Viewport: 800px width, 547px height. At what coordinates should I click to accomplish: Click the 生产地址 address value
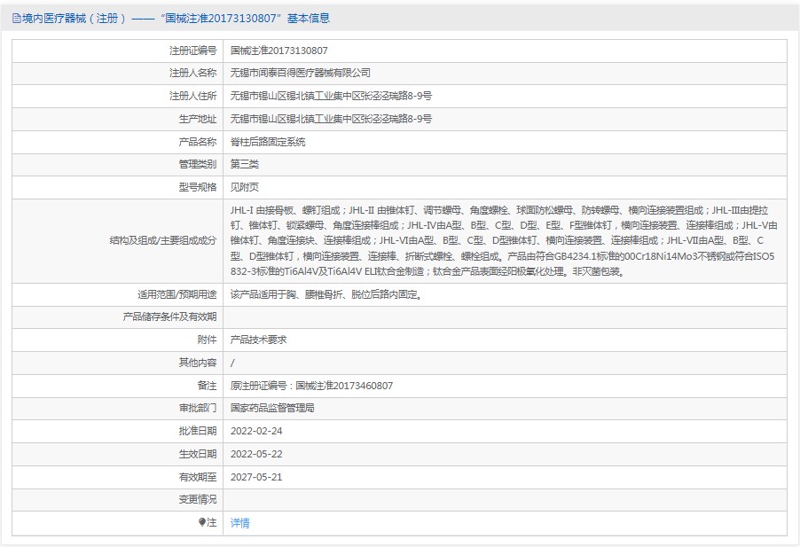point(331,119)
